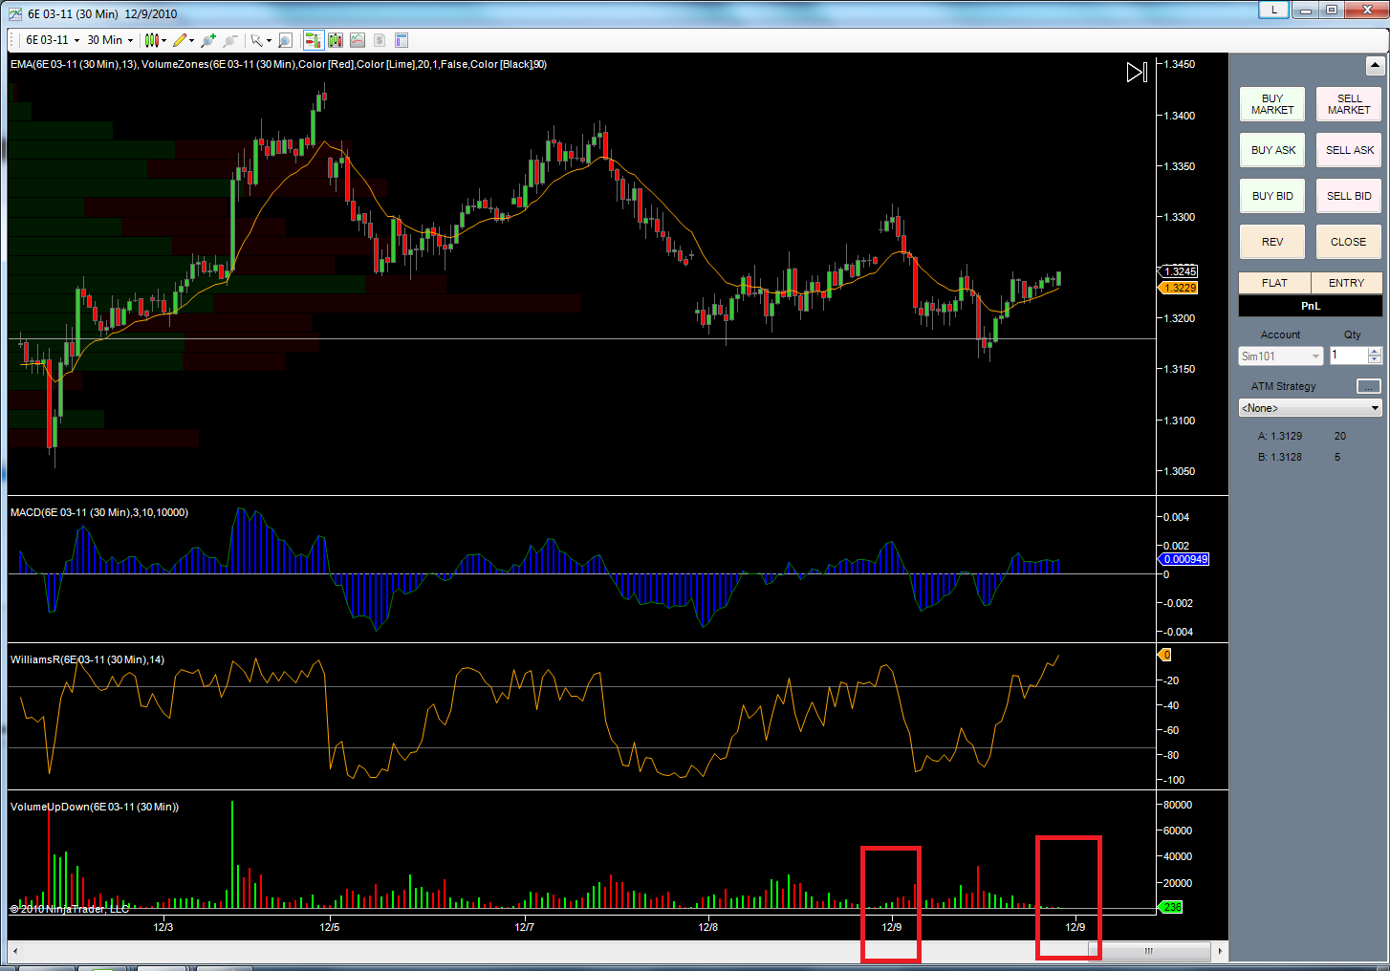Click the 12/5 date label
Viewport: 1390px width, 971px height.
click(x=330, y=927)
